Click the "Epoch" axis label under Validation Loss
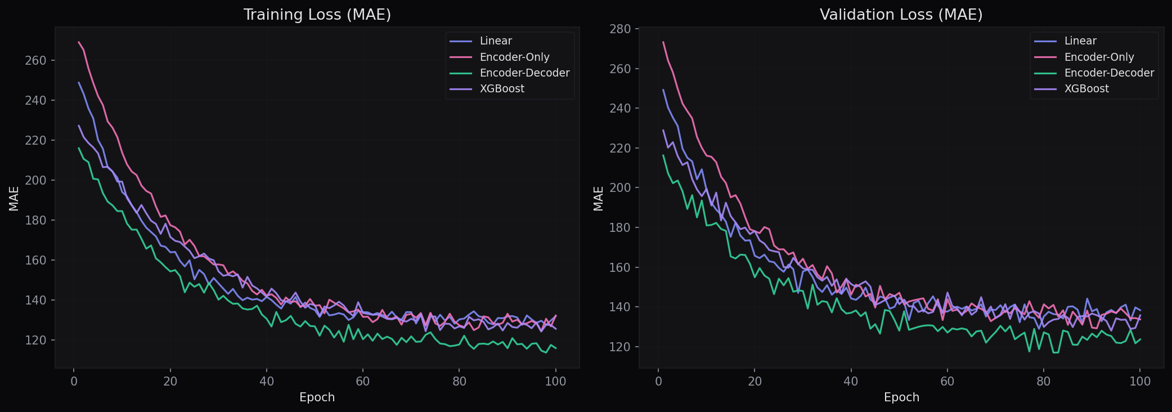Image resolution: width=1172 pixels, height=412 pixels. pos(901,397)
